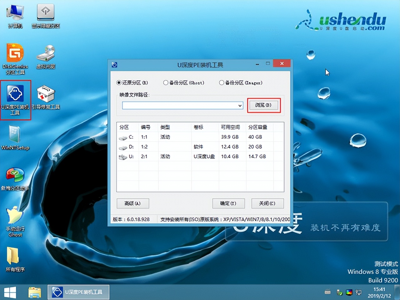Select the 还原分区 restore partition option
The width and height of the screenshot is (400, 300).
point(119,82)
